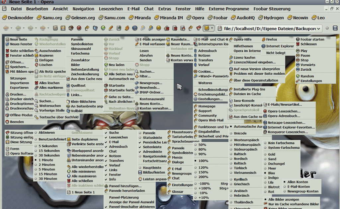
Task: Click the printer icon beside Drucken...
Action: [7, 95]
